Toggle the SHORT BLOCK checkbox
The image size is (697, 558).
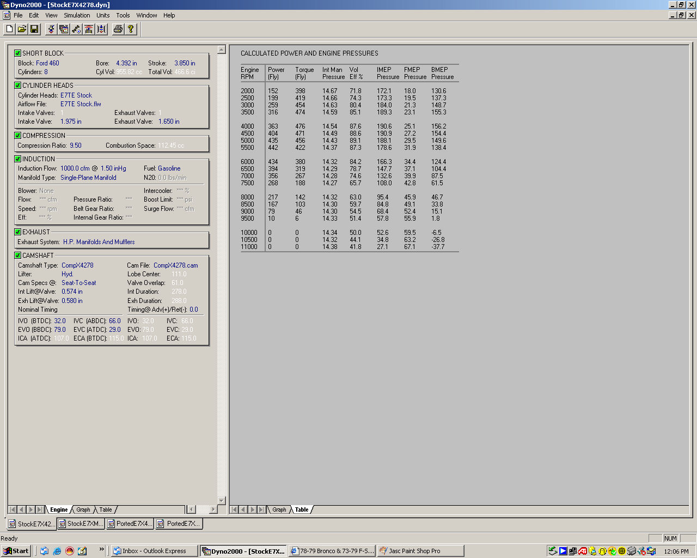click(x=18, y=53)
